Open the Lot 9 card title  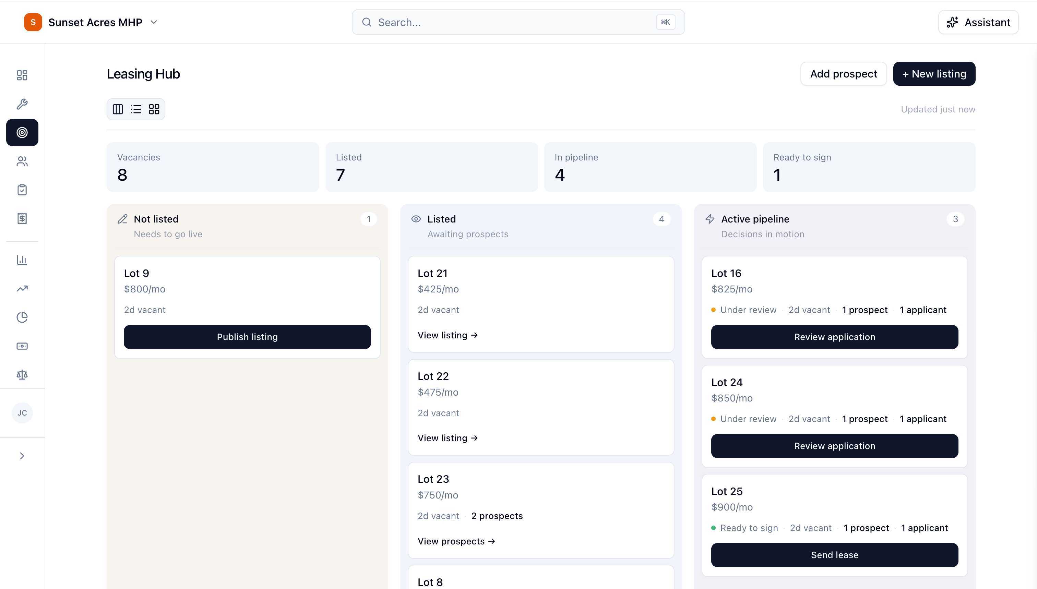(136, 274)
